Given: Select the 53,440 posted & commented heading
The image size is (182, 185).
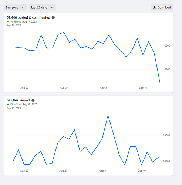Looking at the screenshot, I should click(x=28, y=17).
